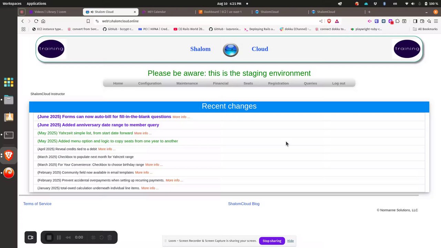Restart the Loom recording
The width and height of the screenshot is (441, 248).
tap(102, 237)
